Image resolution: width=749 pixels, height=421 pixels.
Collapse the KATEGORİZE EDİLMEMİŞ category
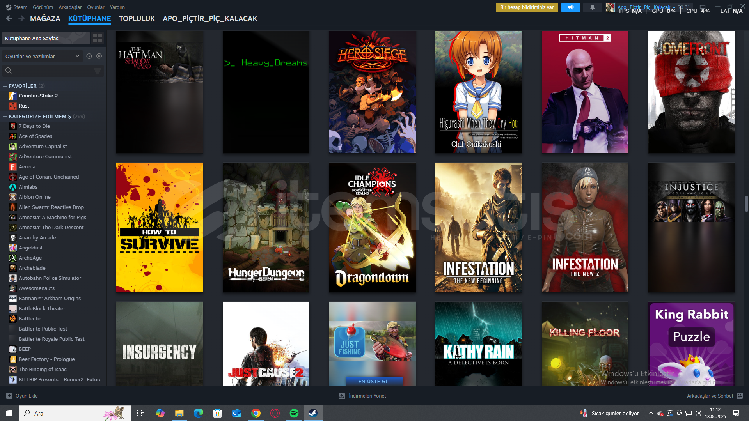tap(5, 116)
